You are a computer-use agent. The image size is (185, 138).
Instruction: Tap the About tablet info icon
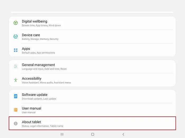coord(16,123)
